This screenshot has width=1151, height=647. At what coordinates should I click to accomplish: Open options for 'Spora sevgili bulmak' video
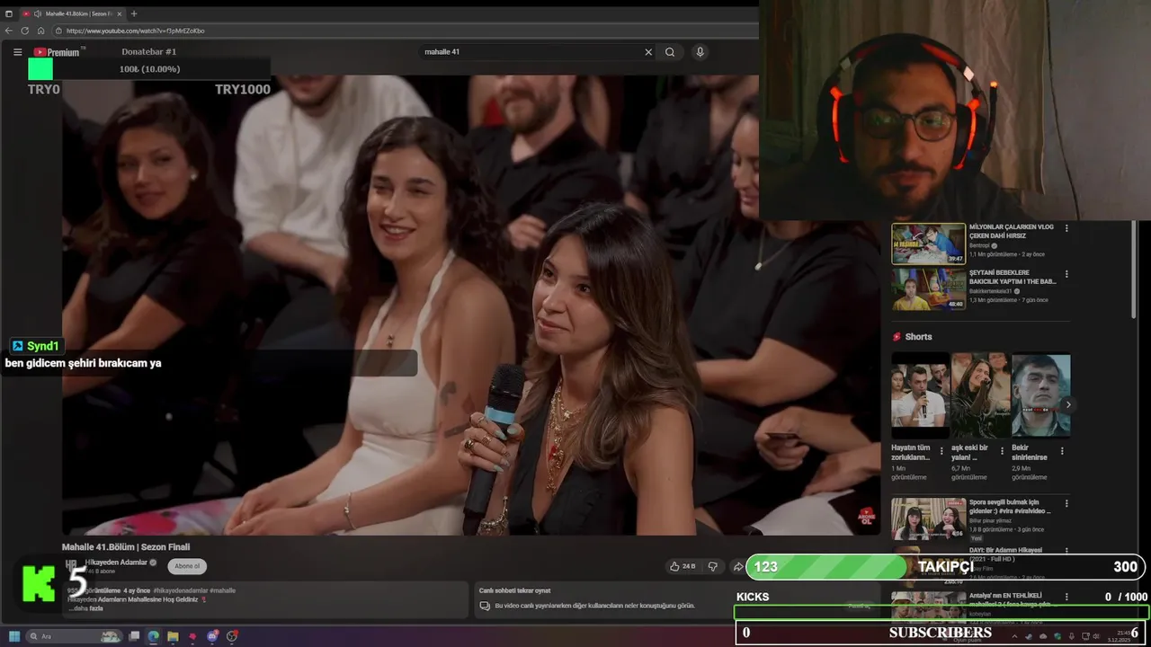(x=1066, y=503)
